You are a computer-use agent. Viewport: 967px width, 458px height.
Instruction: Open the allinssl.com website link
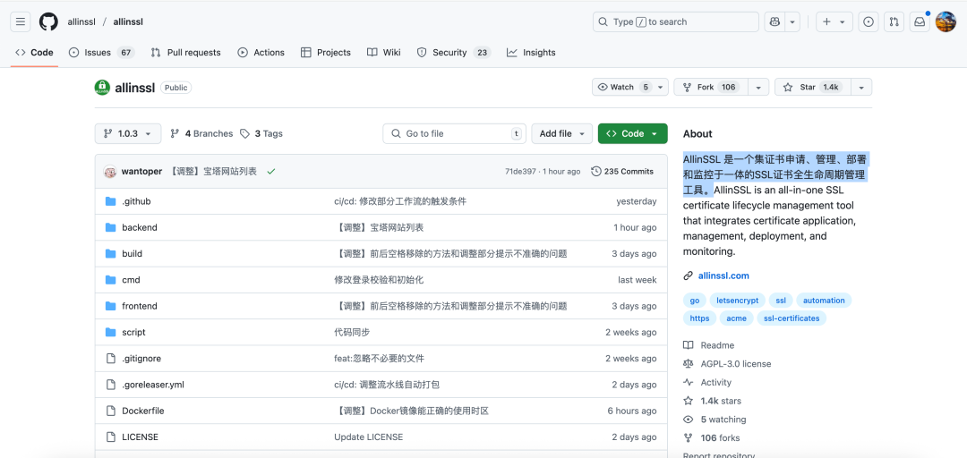pos(723,276)
